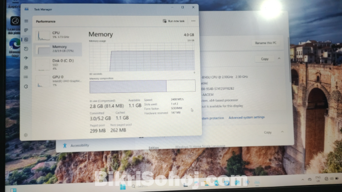Image resolution: width=342 pixels, height=192 pixels.
Task: Open Accessibility in the Settings sidebar
Action: pyautogui.click(x=80, y=145)
